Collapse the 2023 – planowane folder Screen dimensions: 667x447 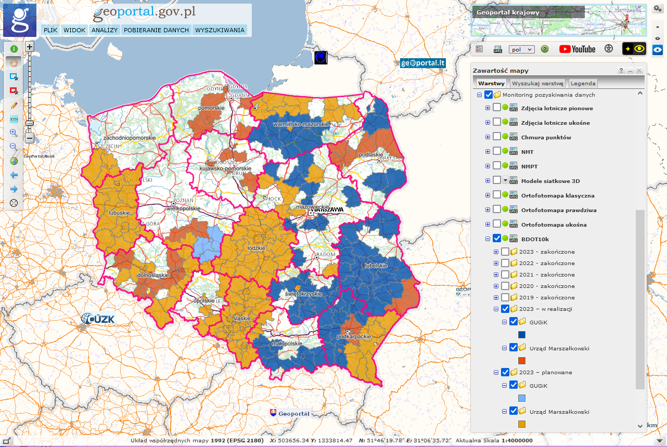tap(496, 373)
